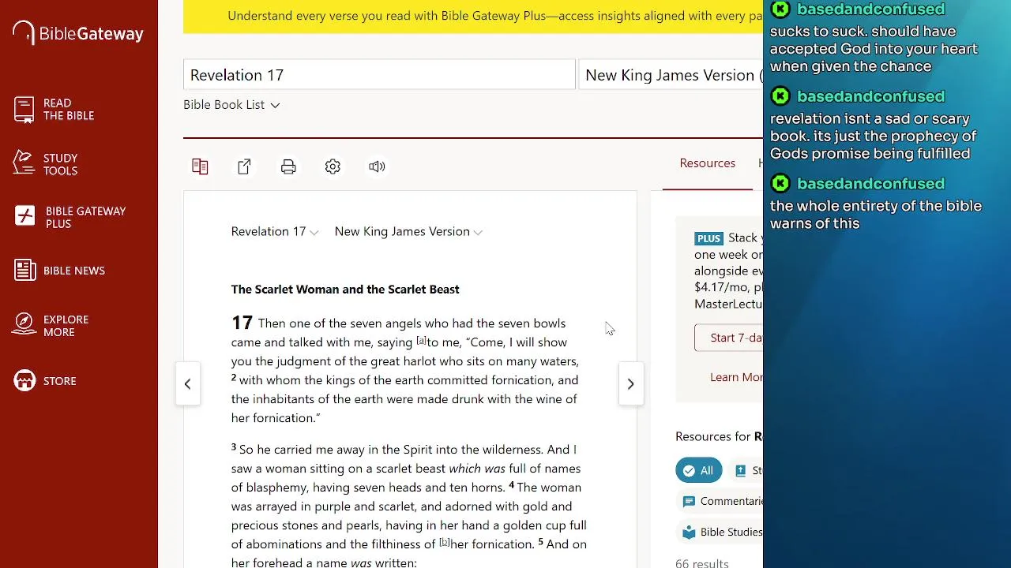Click the Bible News newspaper icon

click(24, 271)
